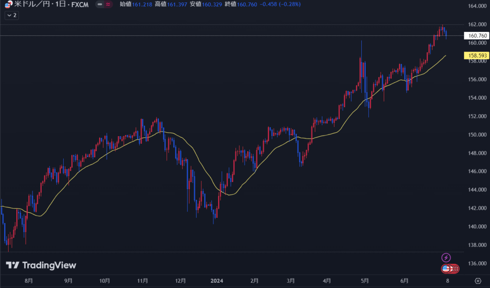The image size is (490, 288).
Task: Click the white current price label 160.760
Action: pos(475,36)
